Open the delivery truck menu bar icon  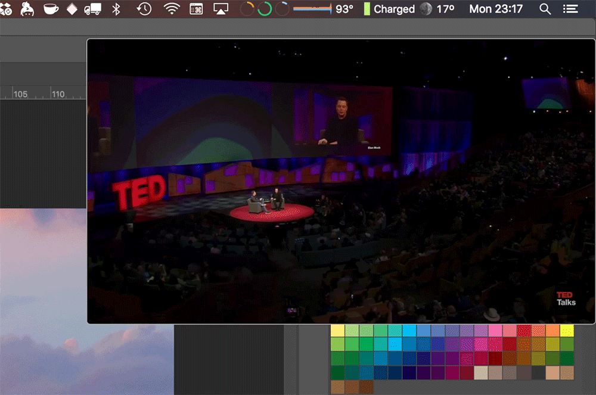(x=93, y=9)
